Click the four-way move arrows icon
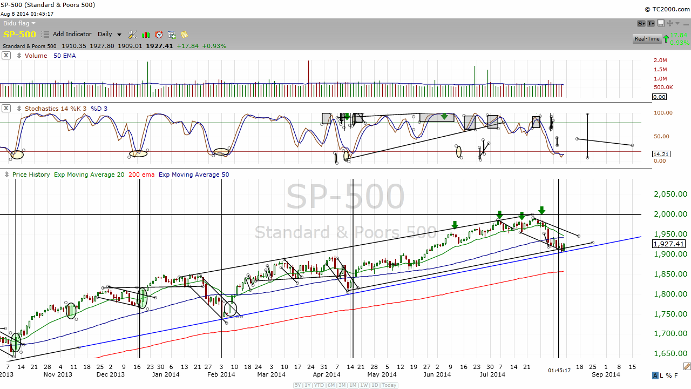 [669, 23]
